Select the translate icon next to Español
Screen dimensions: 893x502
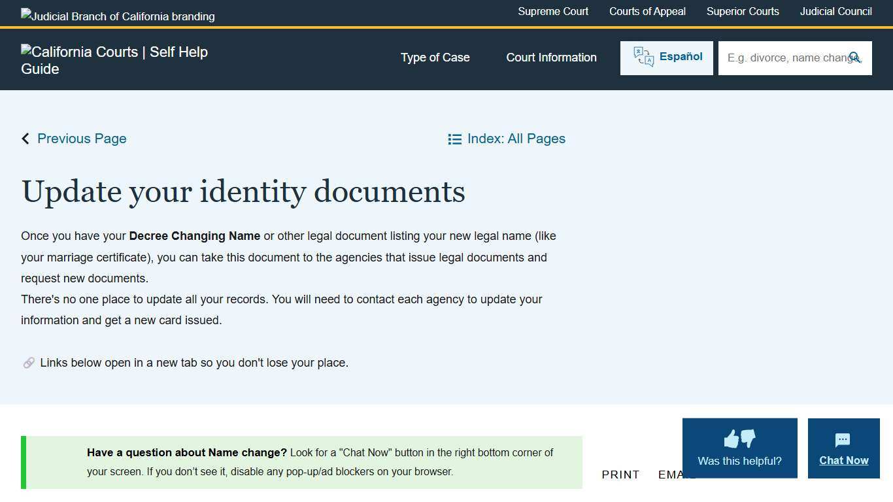coord(643,57)
